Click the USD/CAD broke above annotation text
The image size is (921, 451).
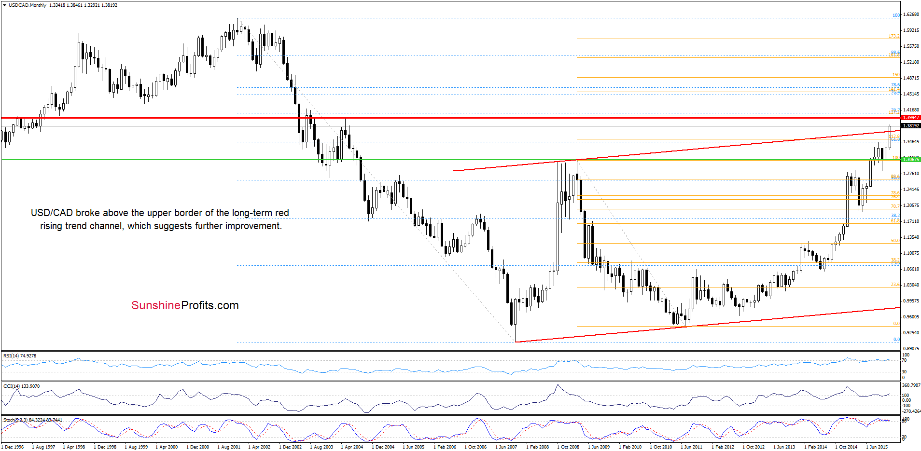tap(160, 219)
